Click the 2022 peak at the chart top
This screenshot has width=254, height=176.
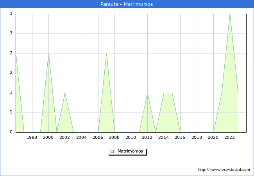coord(230,14)
